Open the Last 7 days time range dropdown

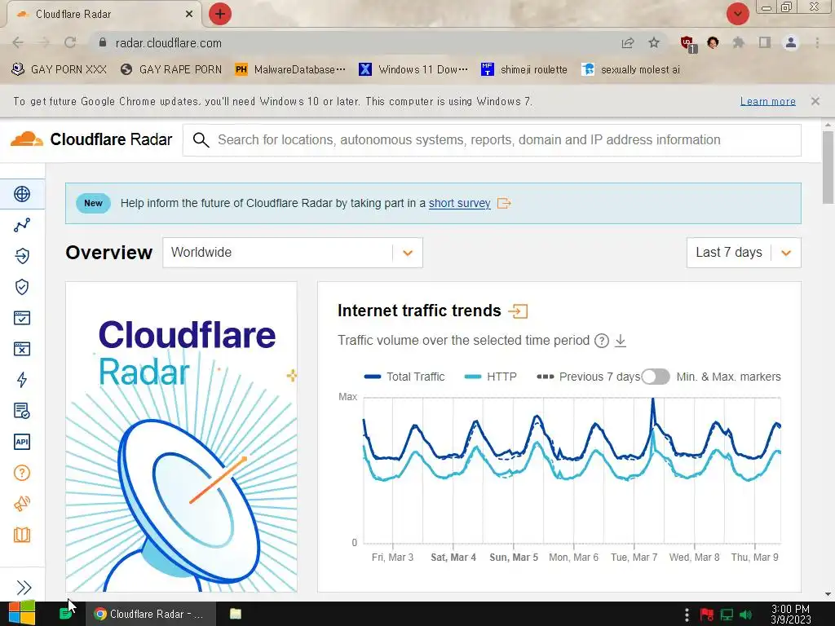[x=744, y=253]
